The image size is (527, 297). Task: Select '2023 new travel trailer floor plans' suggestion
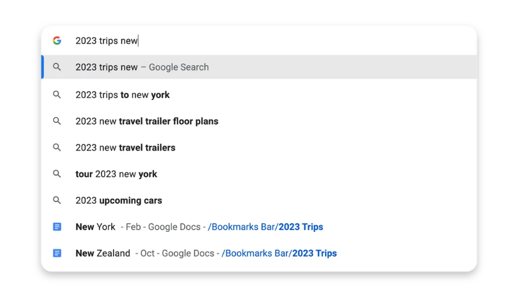pos(259,121)
